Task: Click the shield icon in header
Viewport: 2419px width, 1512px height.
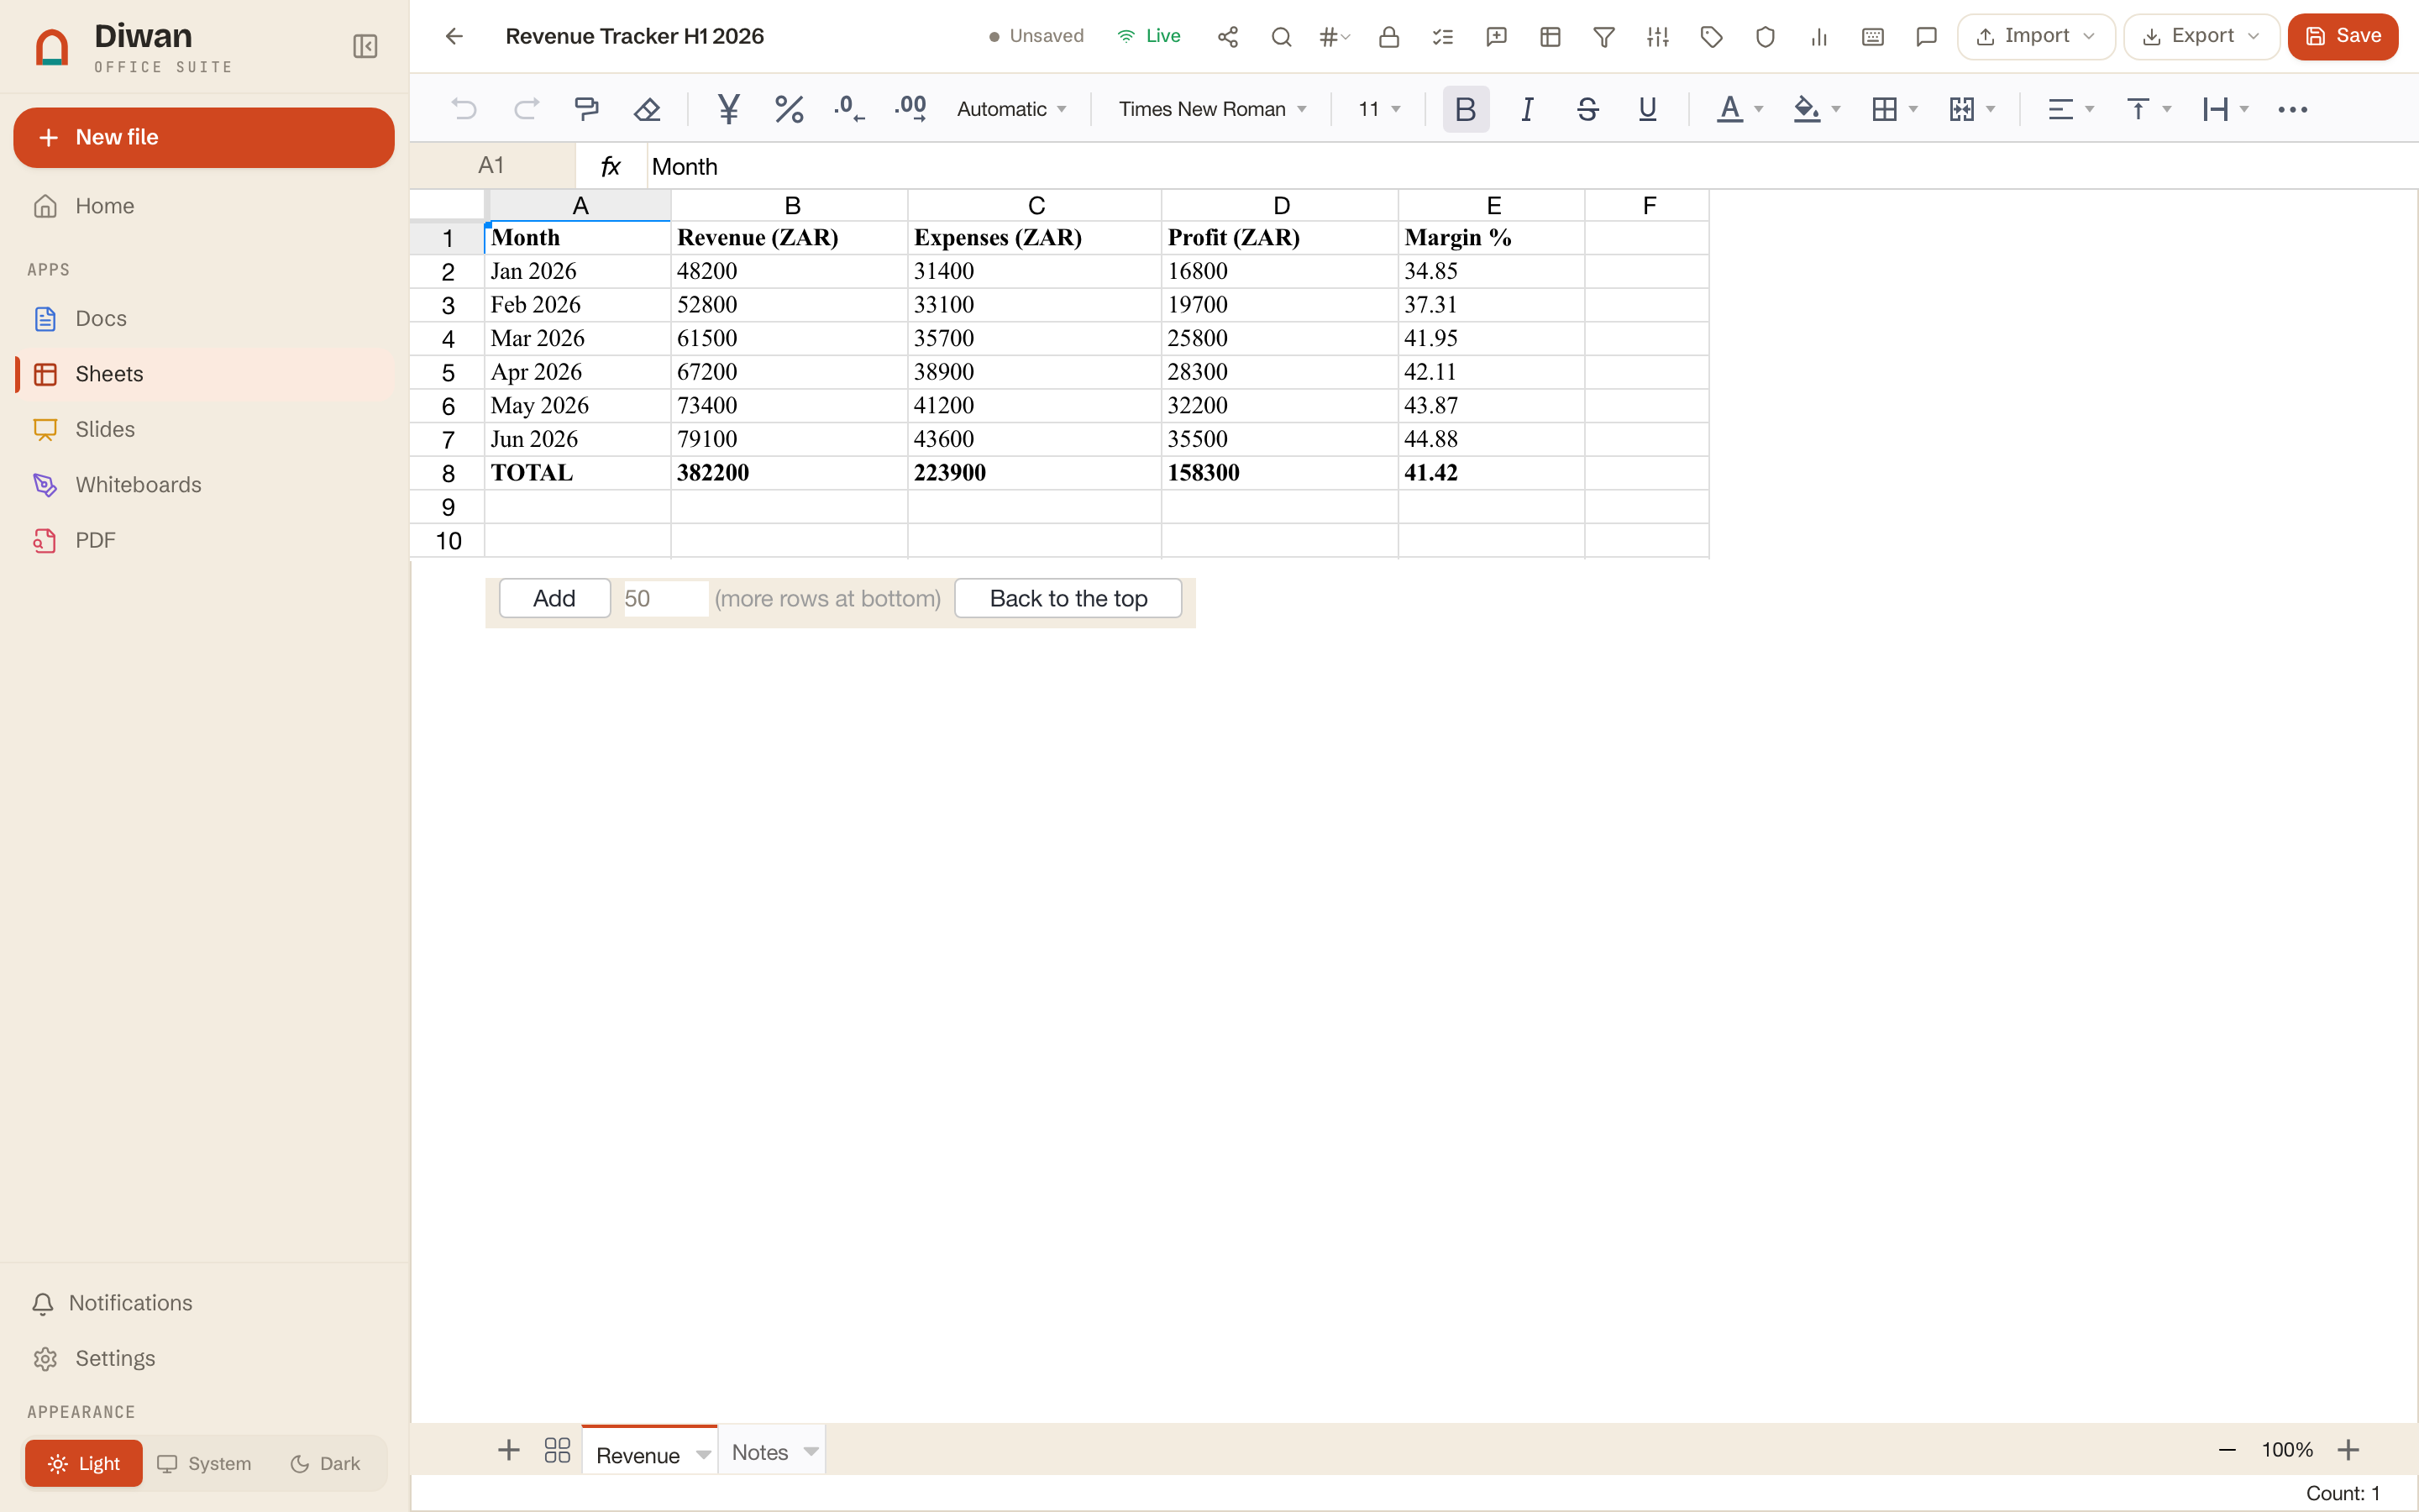Action: (1766, 37)
